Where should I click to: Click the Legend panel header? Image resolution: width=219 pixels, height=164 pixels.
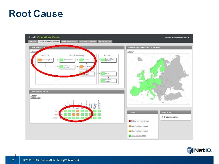(143, 112)
